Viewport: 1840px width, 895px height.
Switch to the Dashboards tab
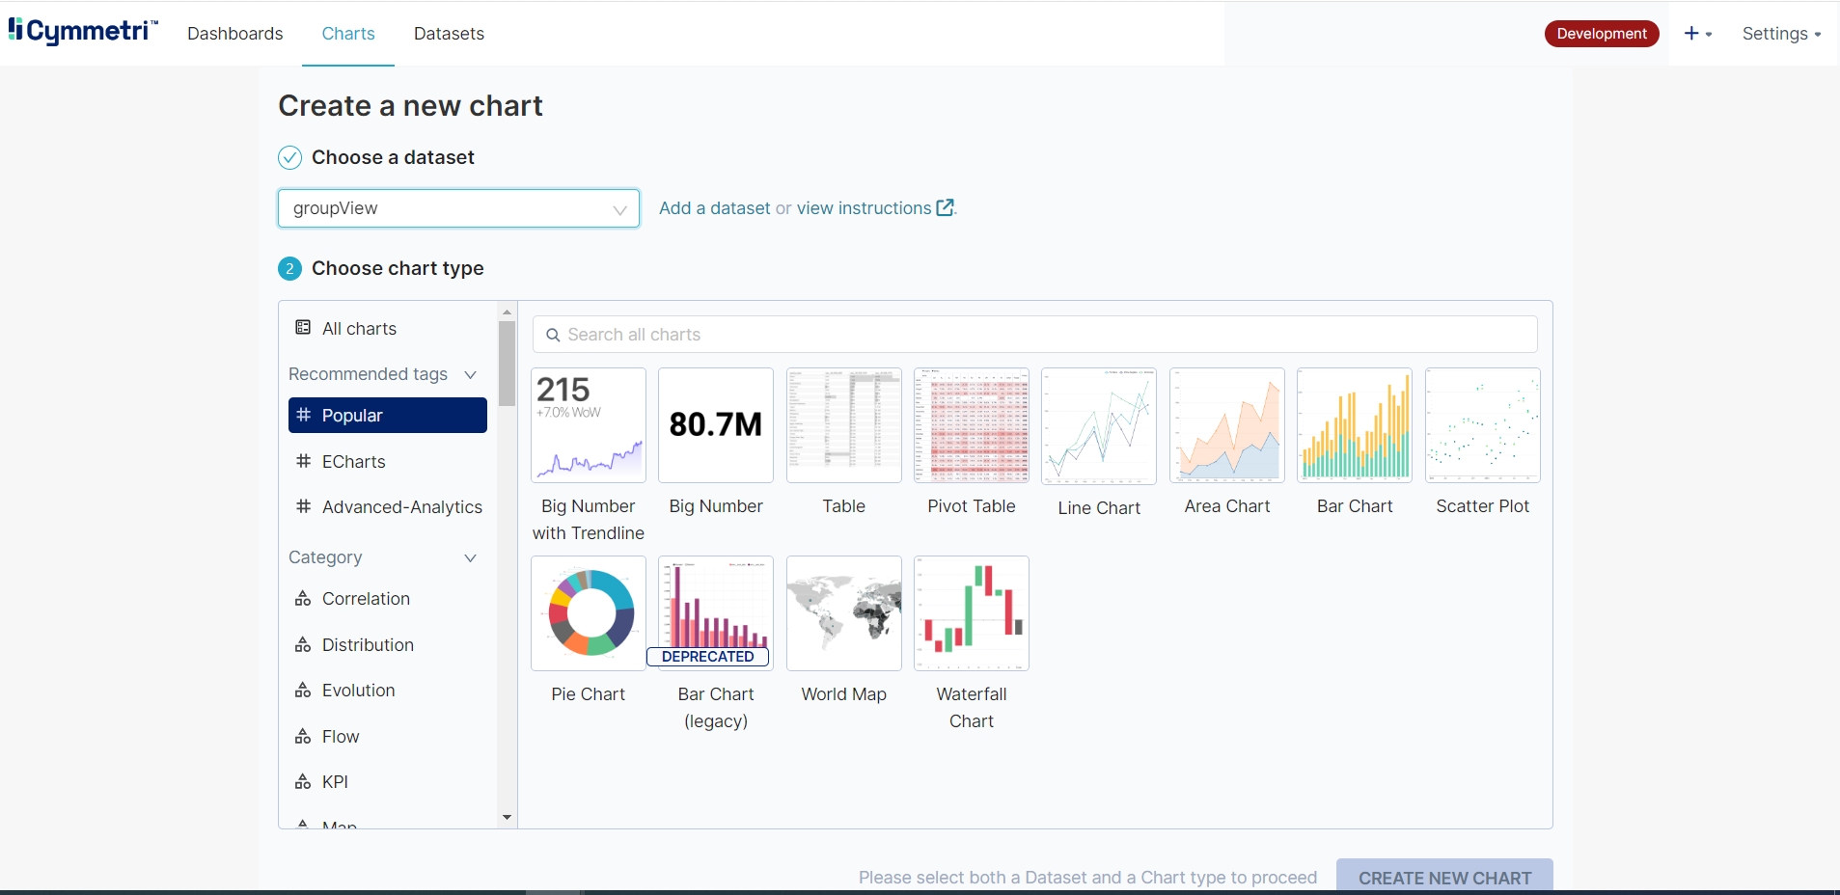pos(235,34)
